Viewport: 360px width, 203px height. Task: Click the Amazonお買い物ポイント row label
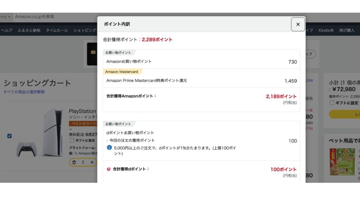(x=129, y=61)
